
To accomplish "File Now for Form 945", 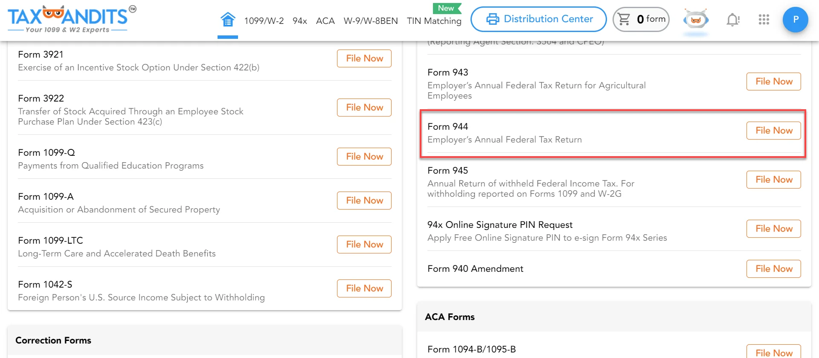I will pyautogui.click(x=774, y=180).
